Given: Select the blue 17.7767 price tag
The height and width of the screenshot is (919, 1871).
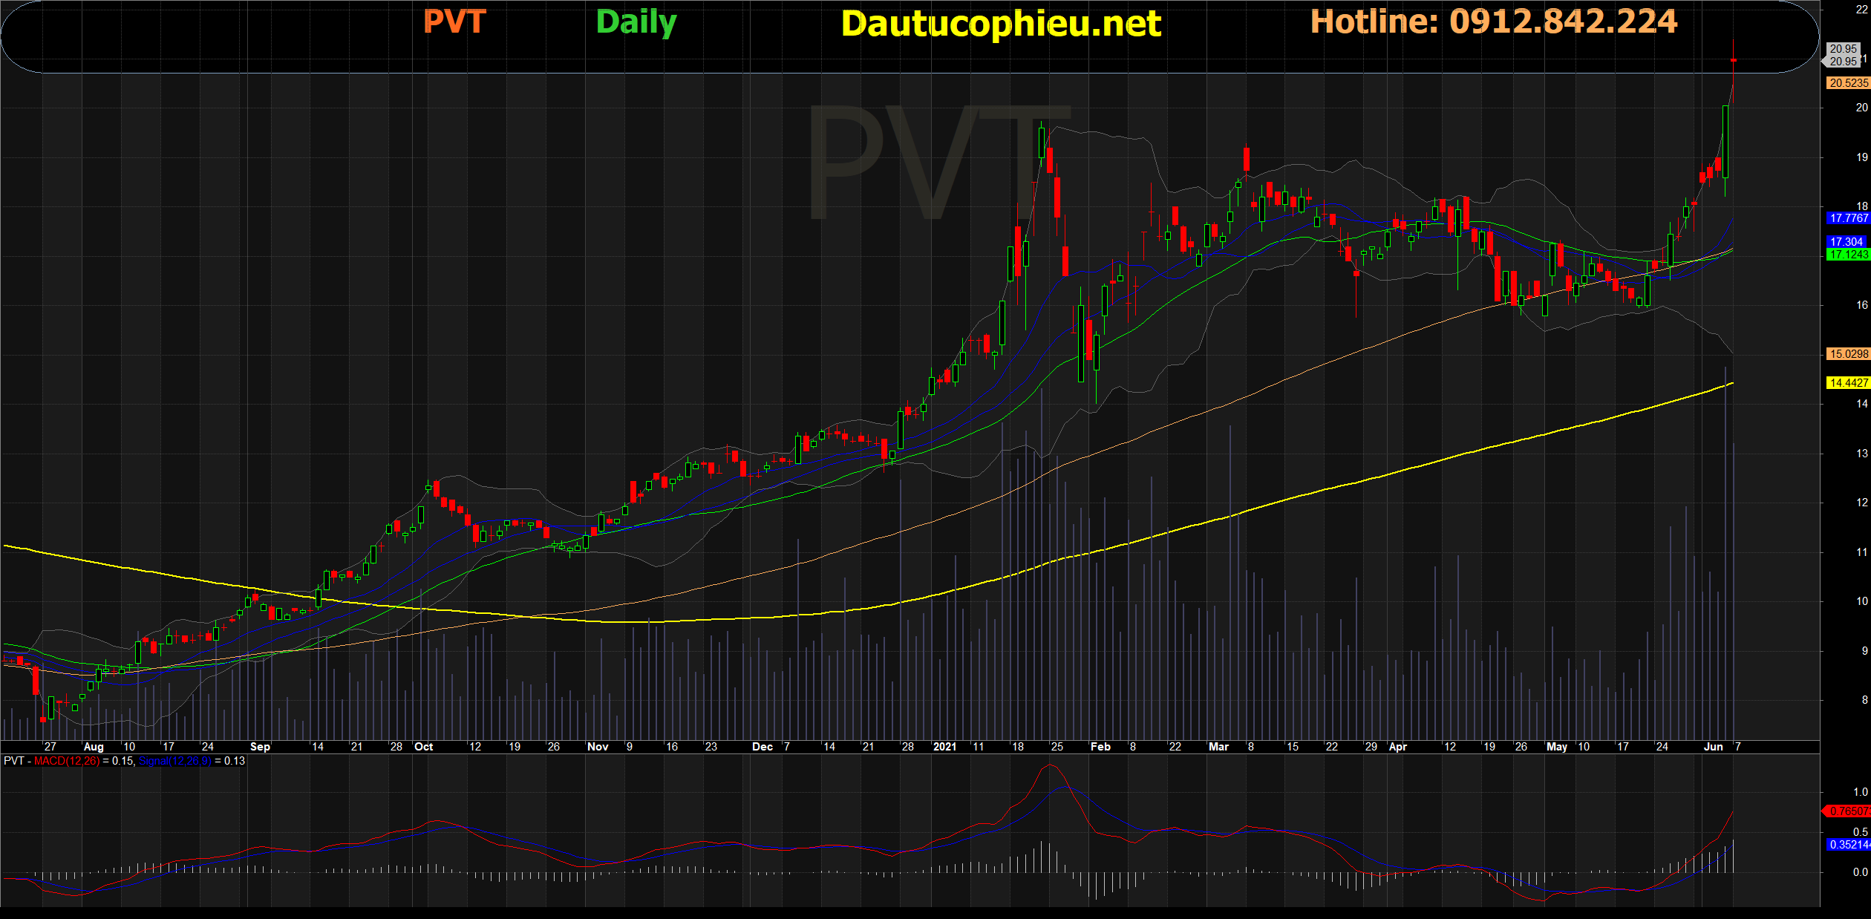Looking at the screenshot, I should 1848,218.
